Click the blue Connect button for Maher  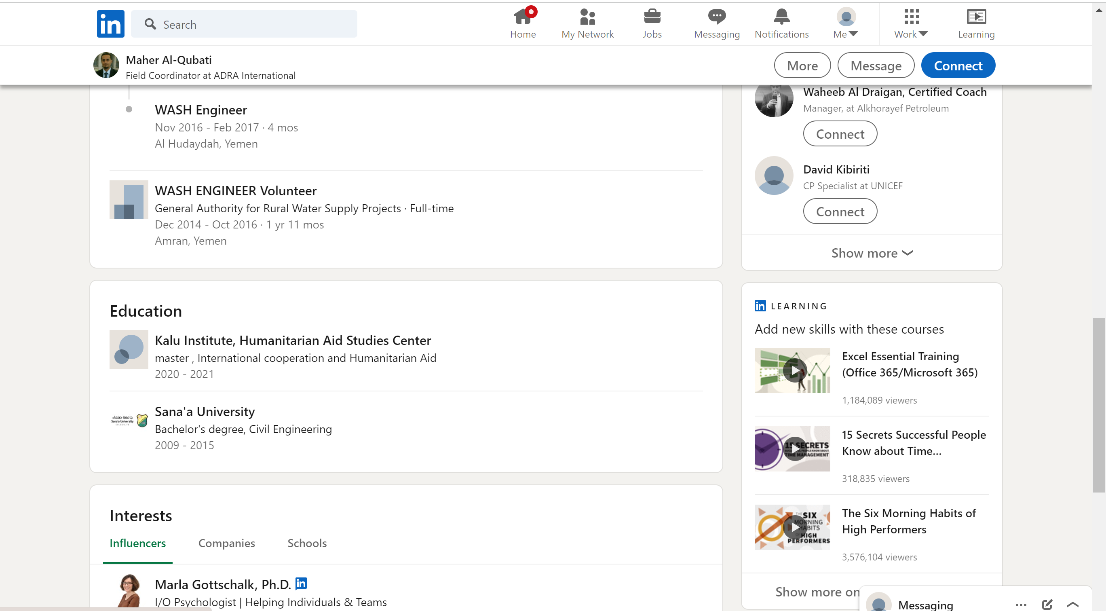[958, 66]
